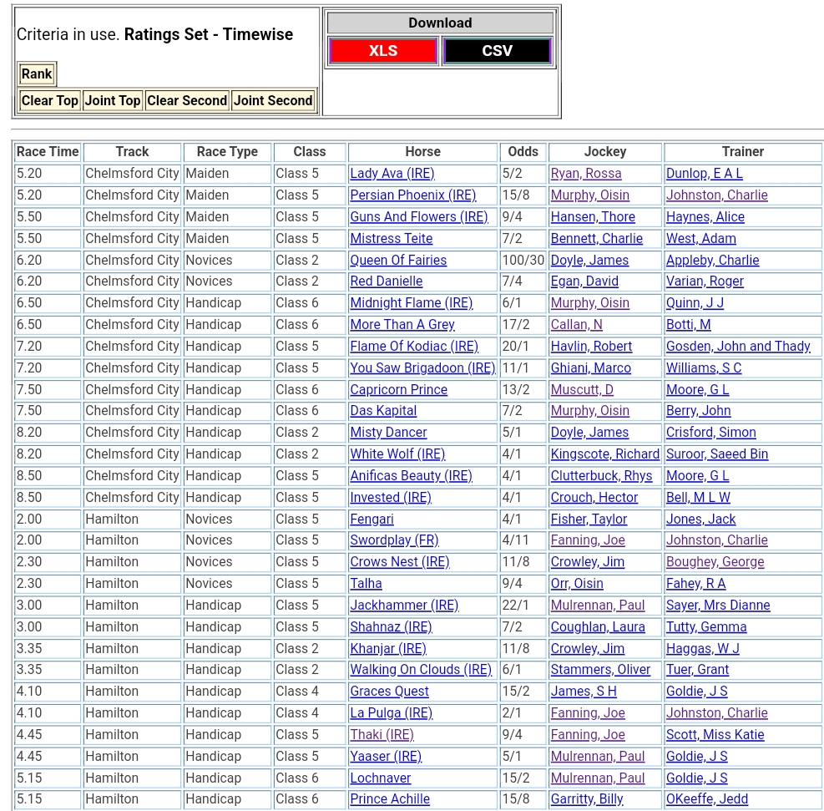The width and height of the screenshot is (824, 811).
Task: Apply the Joint Second filter
Action: pos(273,100)
